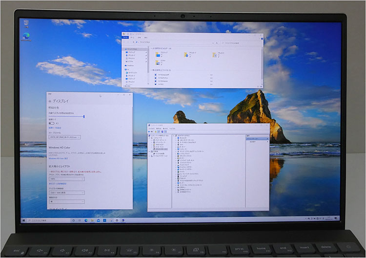366x258 pixels.
Task: Click the Windows Start button
Action: [x=23, y=220]
